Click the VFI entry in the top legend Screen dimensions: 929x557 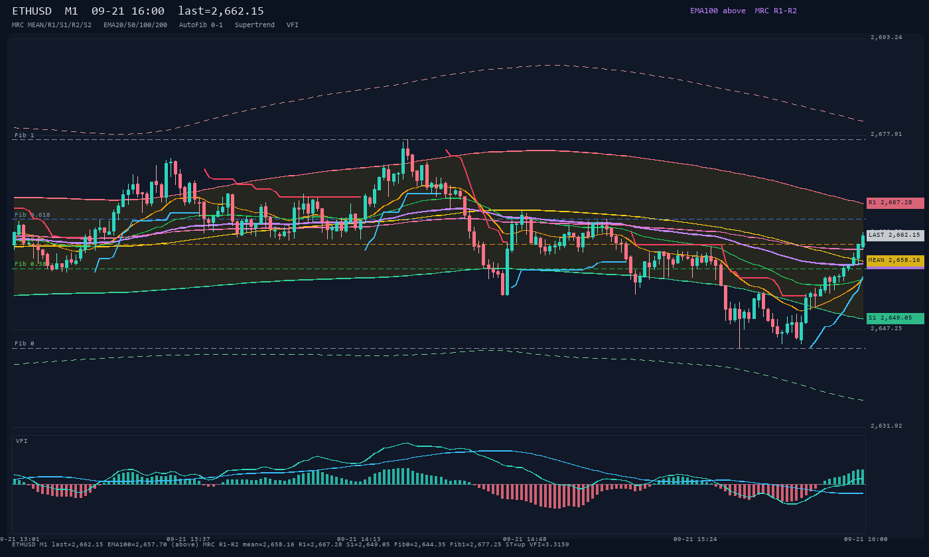point(293,25)
